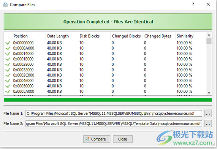
Task: Sort by the Disk Blocks column header
Action: click(x=94, y=36)
